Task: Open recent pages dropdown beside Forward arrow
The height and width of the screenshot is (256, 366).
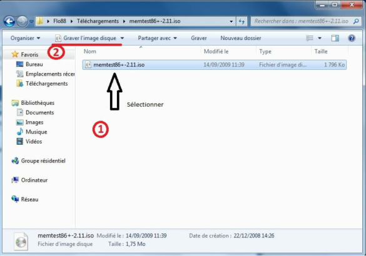Action: click(x=31, y=21)
